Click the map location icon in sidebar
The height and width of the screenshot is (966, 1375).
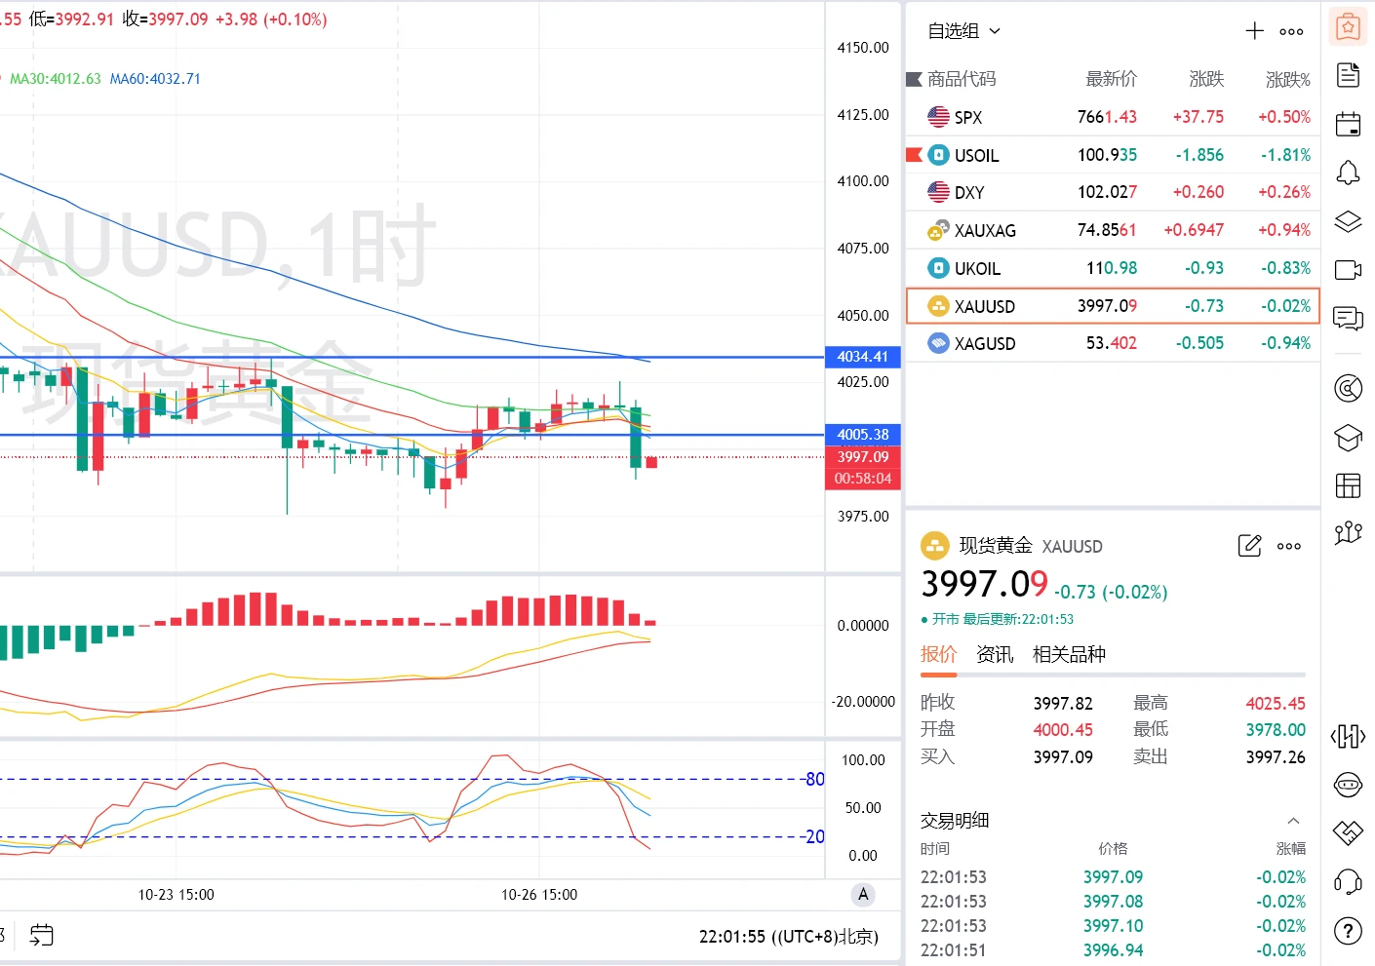[1348, 533]
